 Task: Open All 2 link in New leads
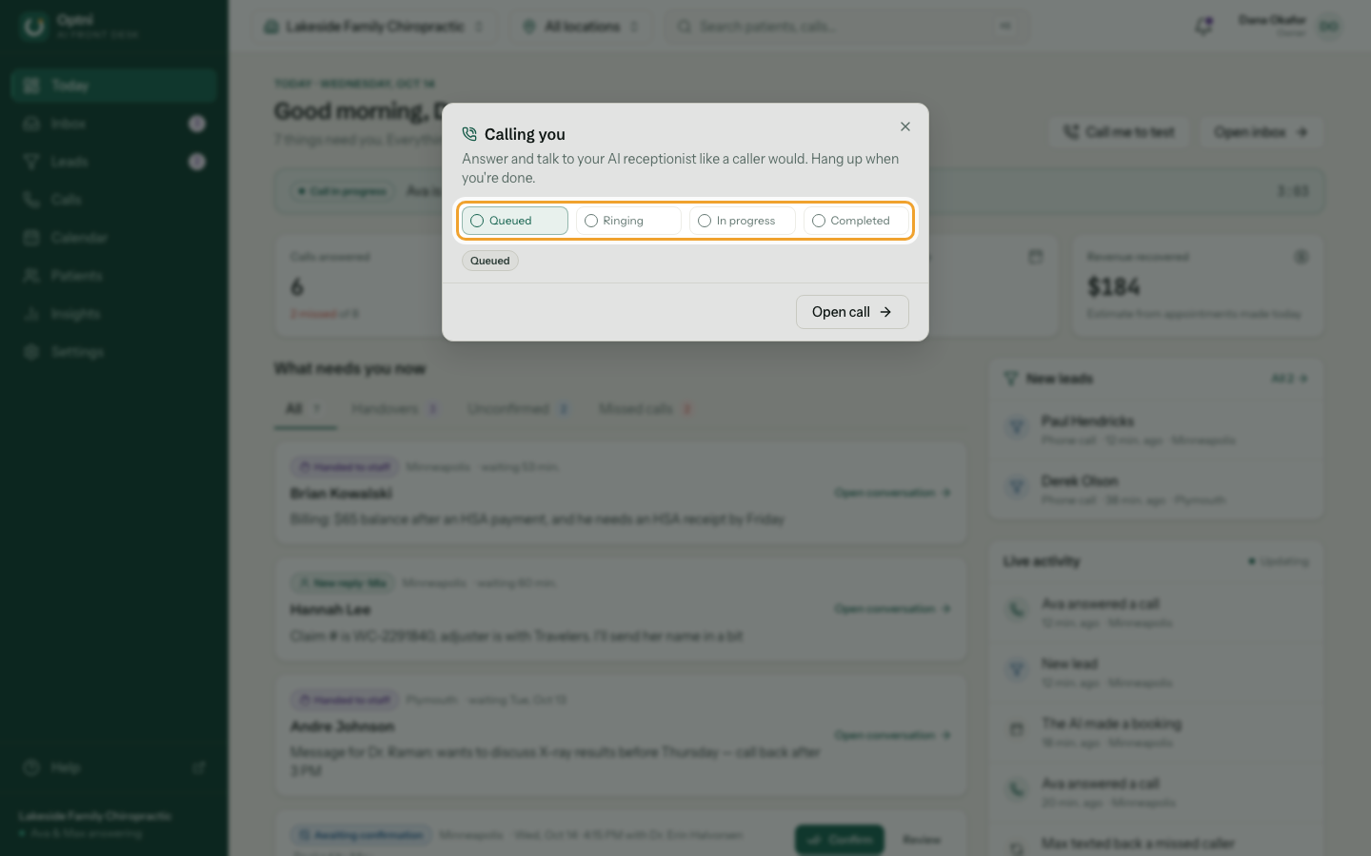point(1289,379)
